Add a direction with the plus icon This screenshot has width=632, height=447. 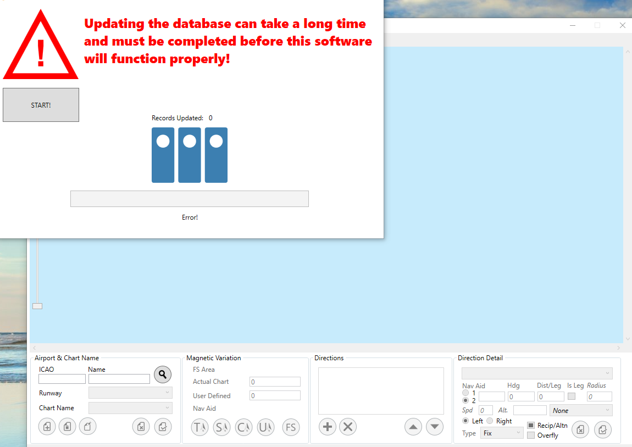[328, 427]
